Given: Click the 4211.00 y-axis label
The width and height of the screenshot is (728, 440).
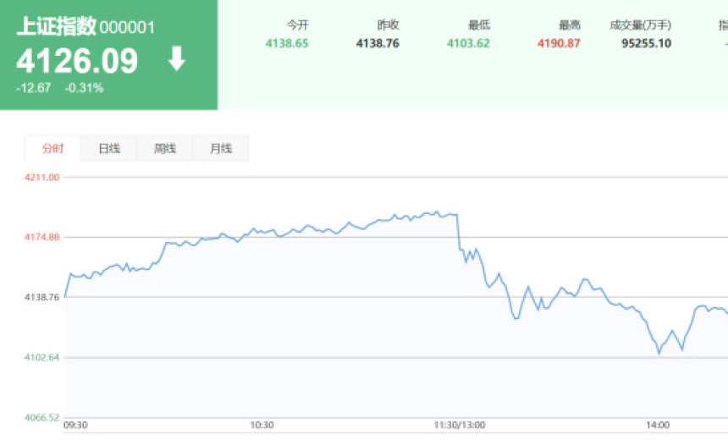Looking at the screenshot, I should pyautogui.click(x=42, y=177).
